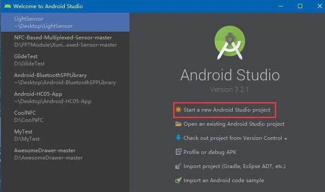Click the path text ~\Desktop\LightSensor
325x192 pixels.
[43, 26]
